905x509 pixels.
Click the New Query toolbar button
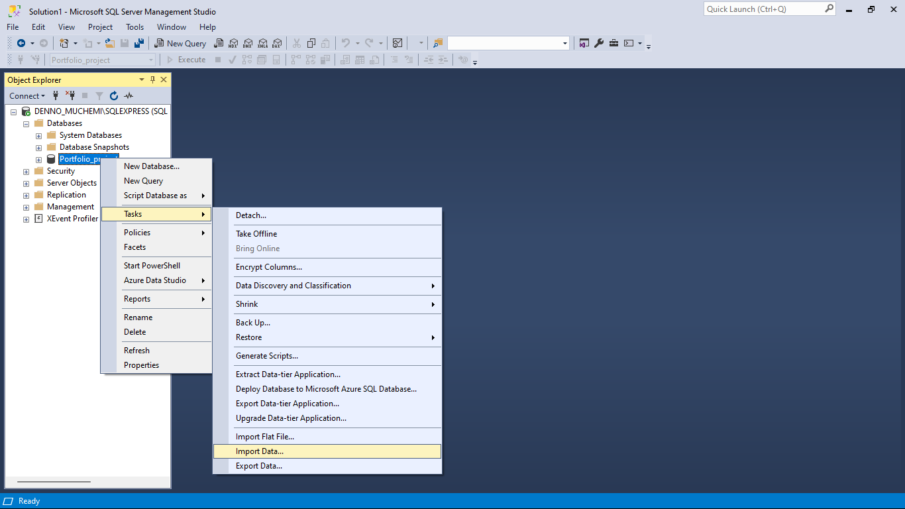tap(181, 43)
